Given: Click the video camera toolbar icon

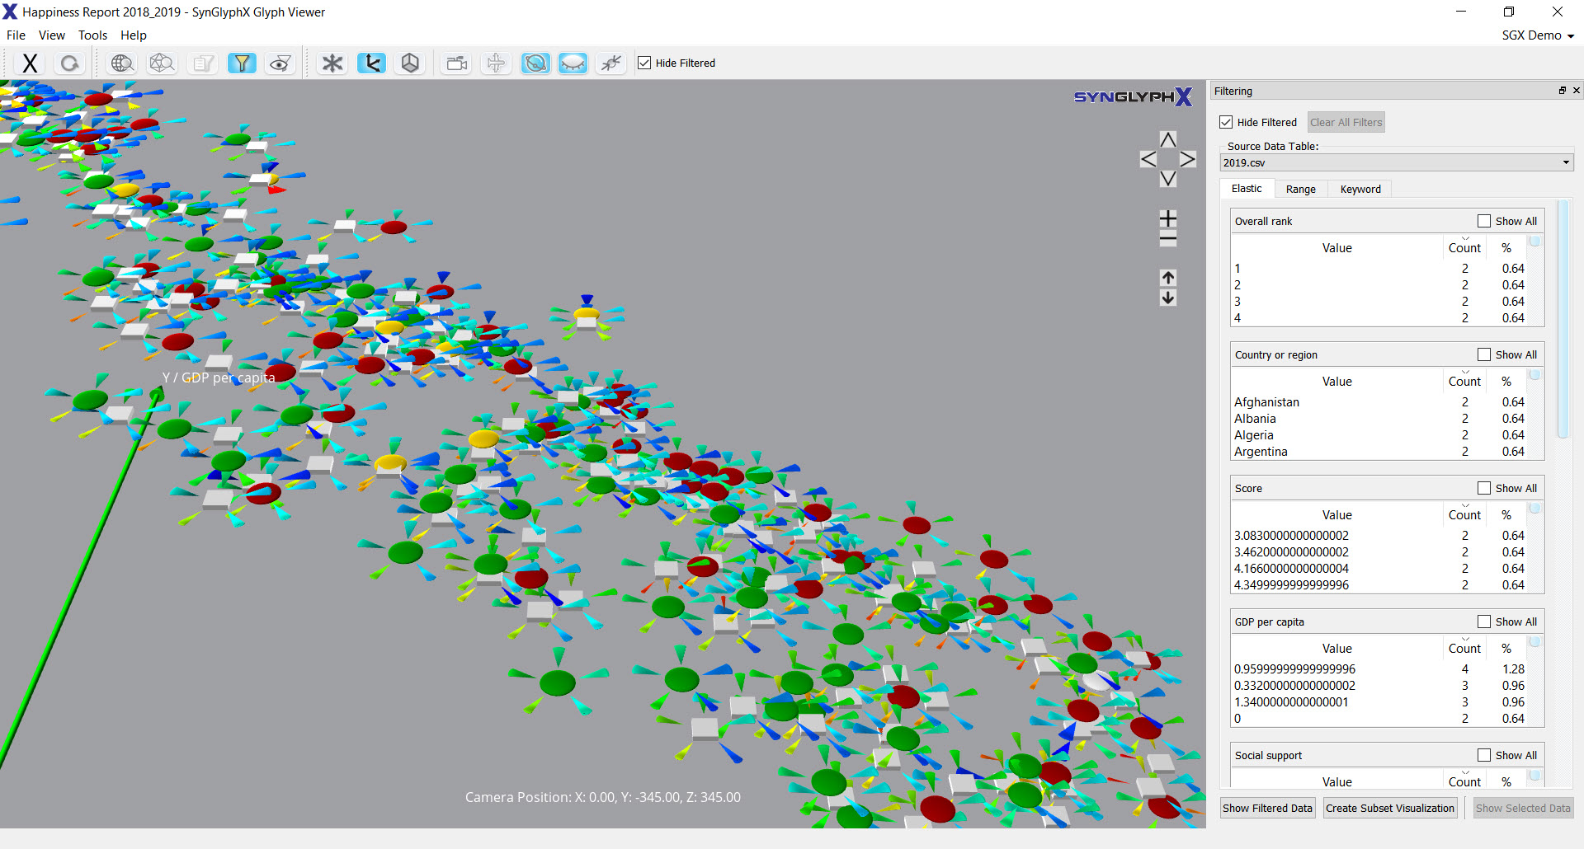Looking at the screenshot, I should [x=456, y=63].
